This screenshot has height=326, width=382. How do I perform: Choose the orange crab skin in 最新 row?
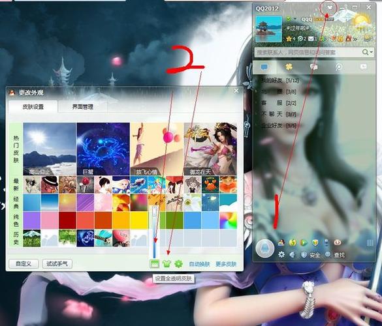(210, 185)
